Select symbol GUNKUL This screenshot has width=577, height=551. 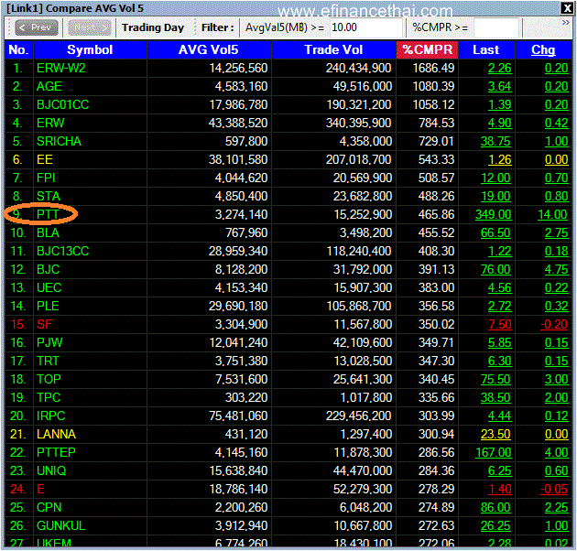click(x=60, y=525)
